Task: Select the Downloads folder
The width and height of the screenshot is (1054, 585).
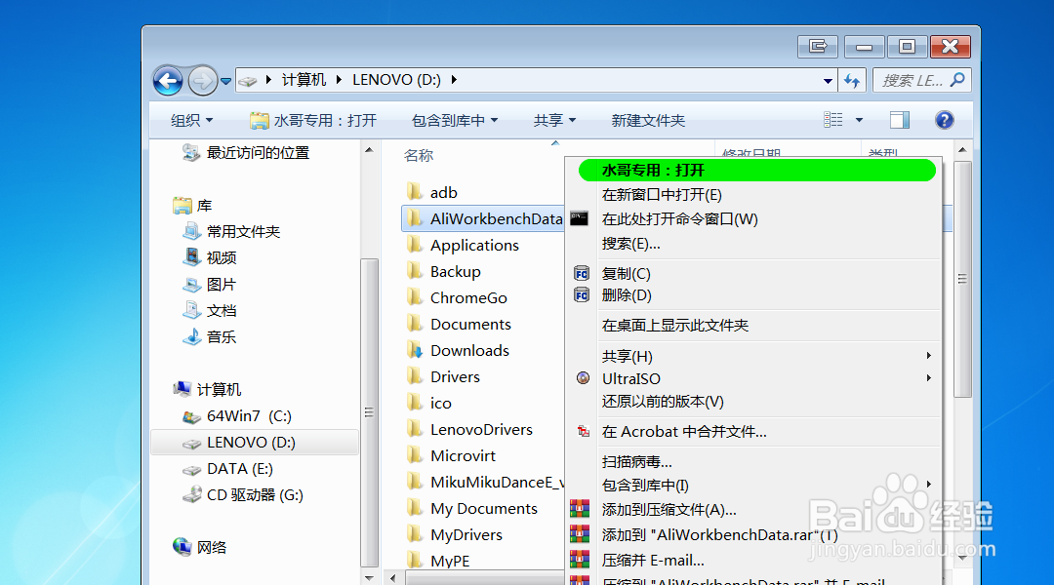Action: click(458, 351)
